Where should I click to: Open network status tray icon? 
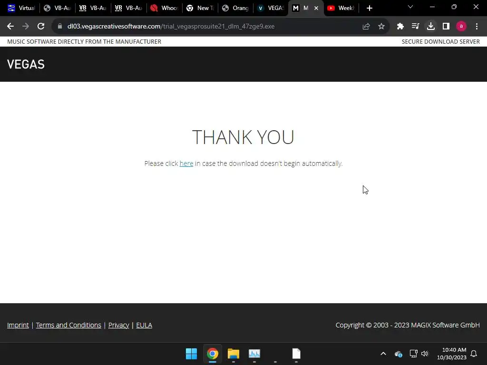(413, 354)
